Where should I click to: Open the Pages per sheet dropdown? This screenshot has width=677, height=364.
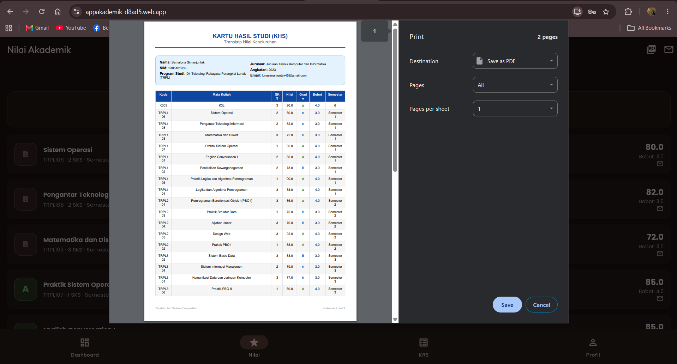pos(515,109)
